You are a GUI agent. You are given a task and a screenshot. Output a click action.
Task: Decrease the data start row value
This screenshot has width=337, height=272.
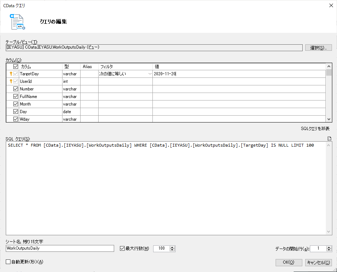(329, 250)
